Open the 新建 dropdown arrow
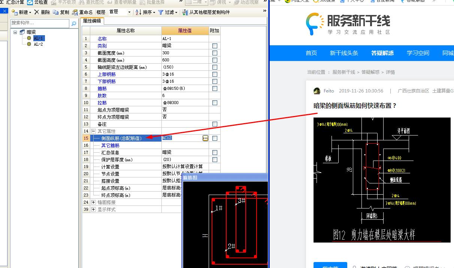 pyautogui.click(x=30, y=12)
